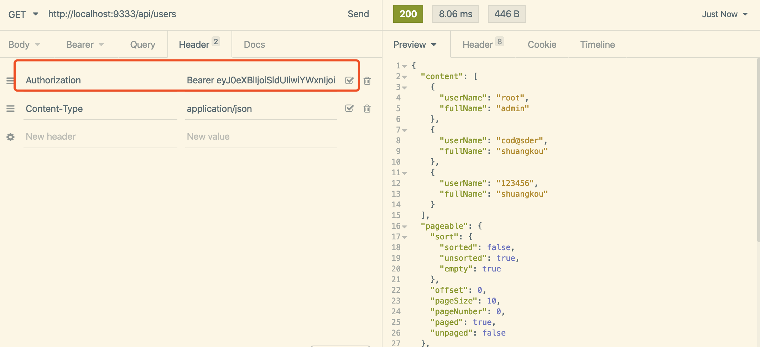Send the request
The width and height of the screenshot is (760, 347).
point(358,14)
